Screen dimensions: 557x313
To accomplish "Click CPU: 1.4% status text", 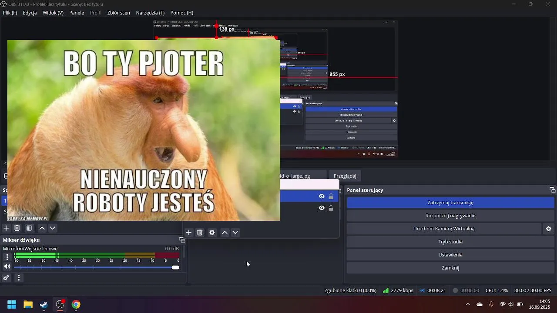I will click(x=497, y=290).
